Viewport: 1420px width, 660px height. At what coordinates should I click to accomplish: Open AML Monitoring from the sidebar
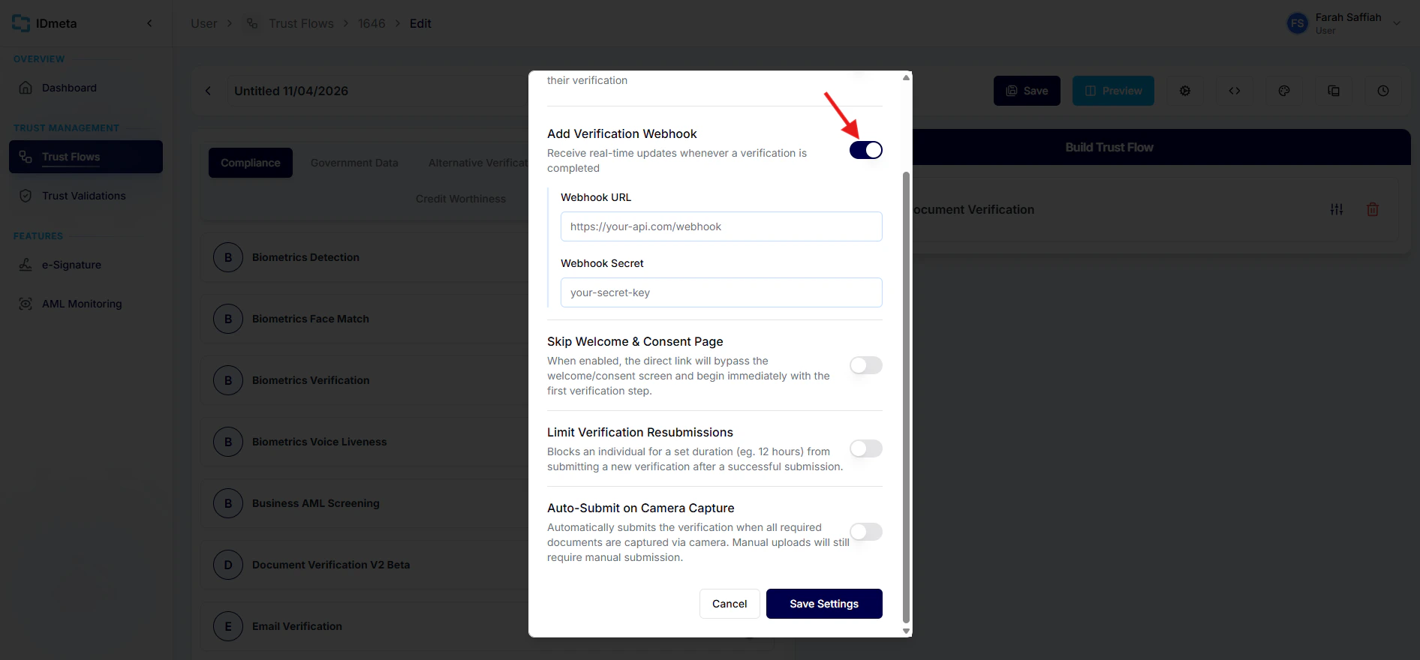point(81,304)
